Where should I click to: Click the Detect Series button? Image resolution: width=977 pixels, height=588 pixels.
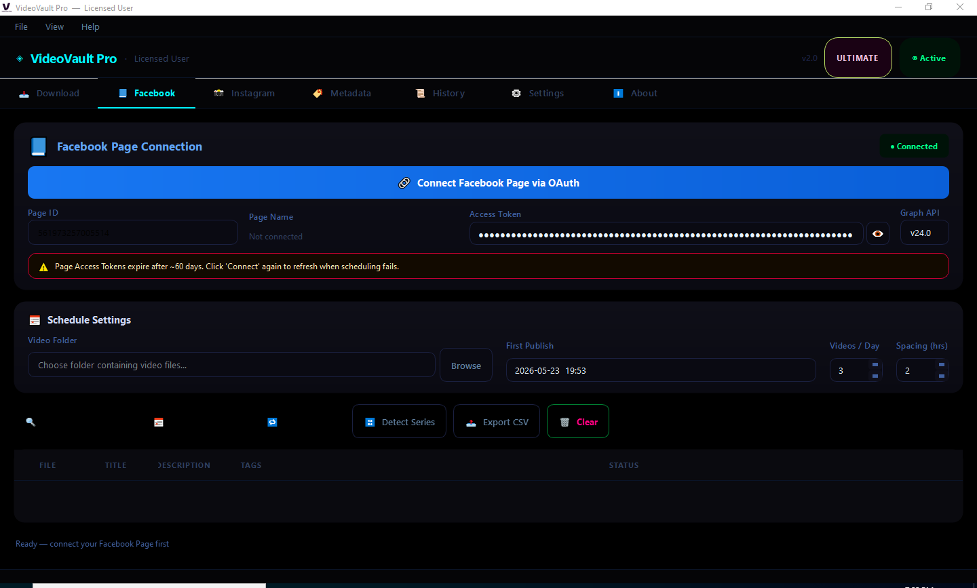399,422
